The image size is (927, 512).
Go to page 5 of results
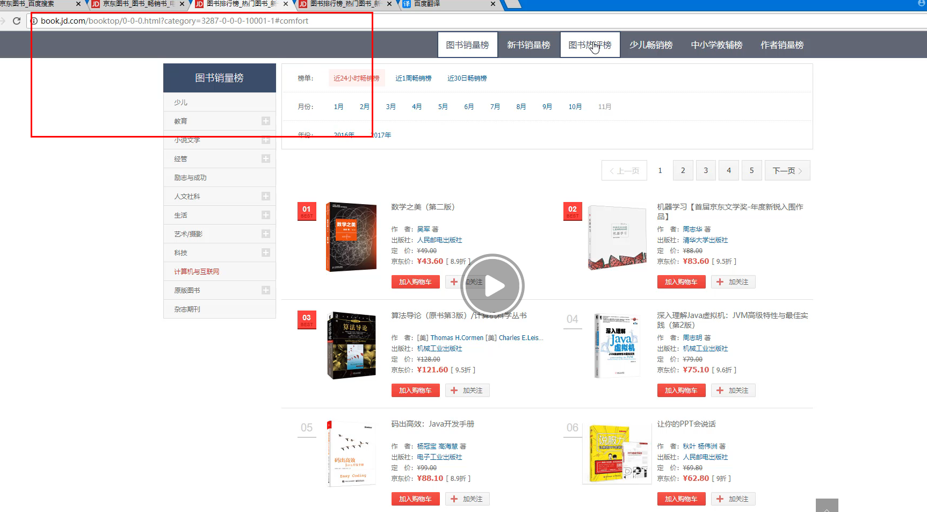click(x=751, y=170)
